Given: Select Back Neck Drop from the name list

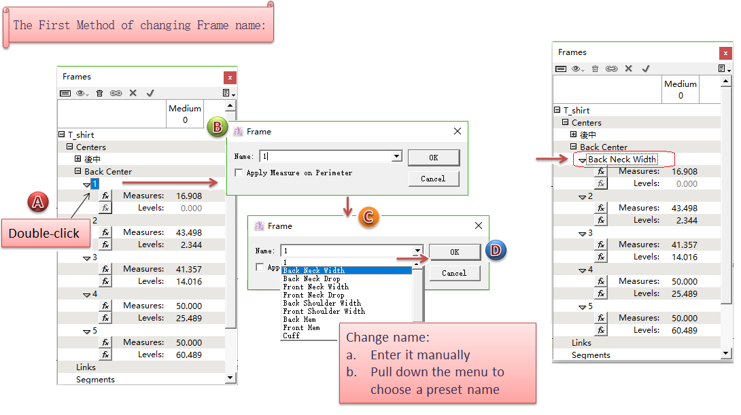Looking at the screenshot, I should tap(311, 278).
